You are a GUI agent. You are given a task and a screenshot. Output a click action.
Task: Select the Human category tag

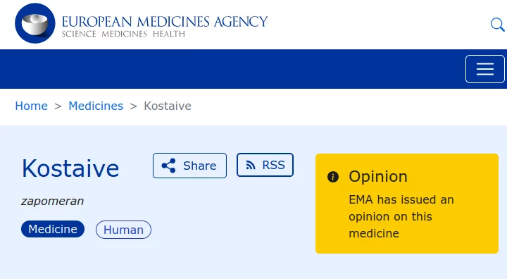tap(123, 230)
